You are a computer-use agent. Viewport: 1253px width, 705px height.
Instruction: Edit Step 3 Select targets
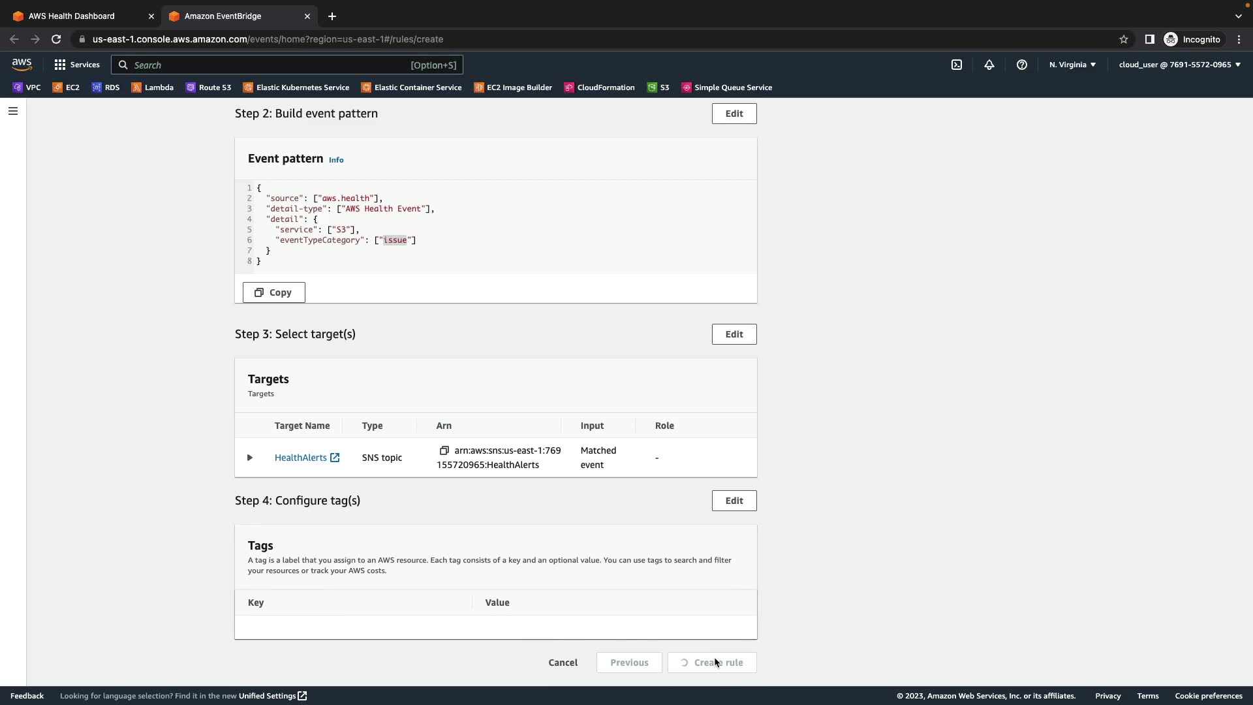(x=734, y=334)
